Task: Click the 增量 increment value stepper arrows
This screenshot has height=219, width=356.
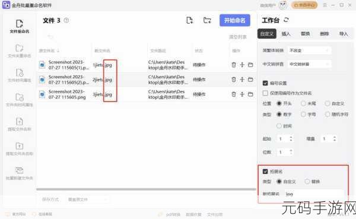Action: click(334, 138)
